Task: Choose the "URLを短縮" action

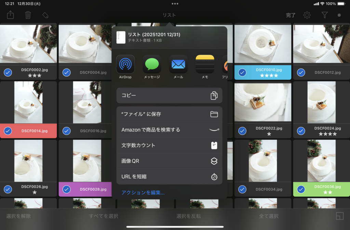Action: tap(169, 177)
